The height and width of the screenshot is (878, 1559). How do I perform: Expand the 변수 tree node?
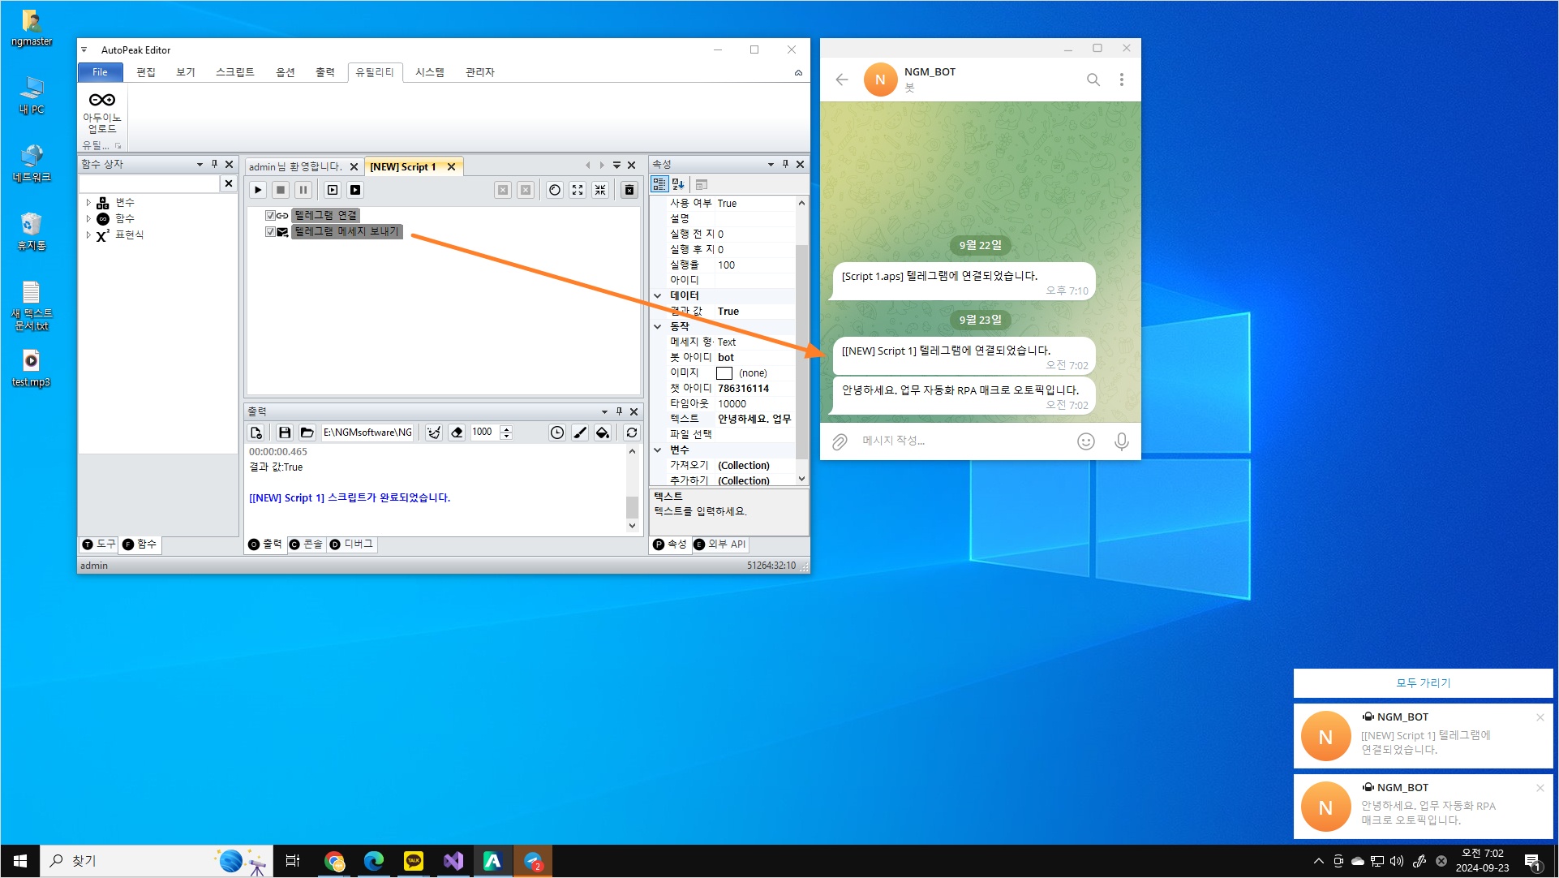click(x=88, y=202)
